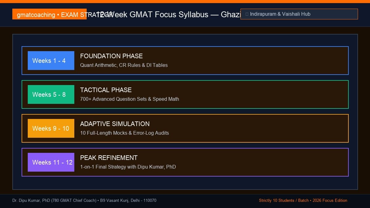Click '700+ Advanced Question Sets & Speed Math'
The height and width of the screenshot is (208, 370).
coord(129,99)
